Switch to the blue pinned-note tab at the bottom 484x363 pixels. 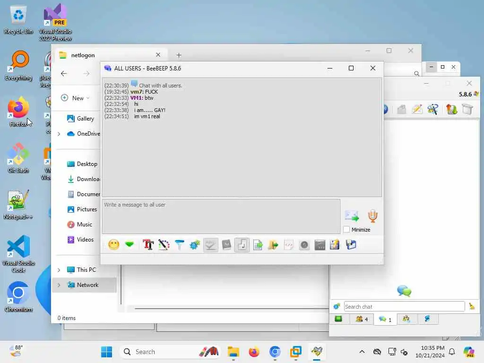[427, 319]
